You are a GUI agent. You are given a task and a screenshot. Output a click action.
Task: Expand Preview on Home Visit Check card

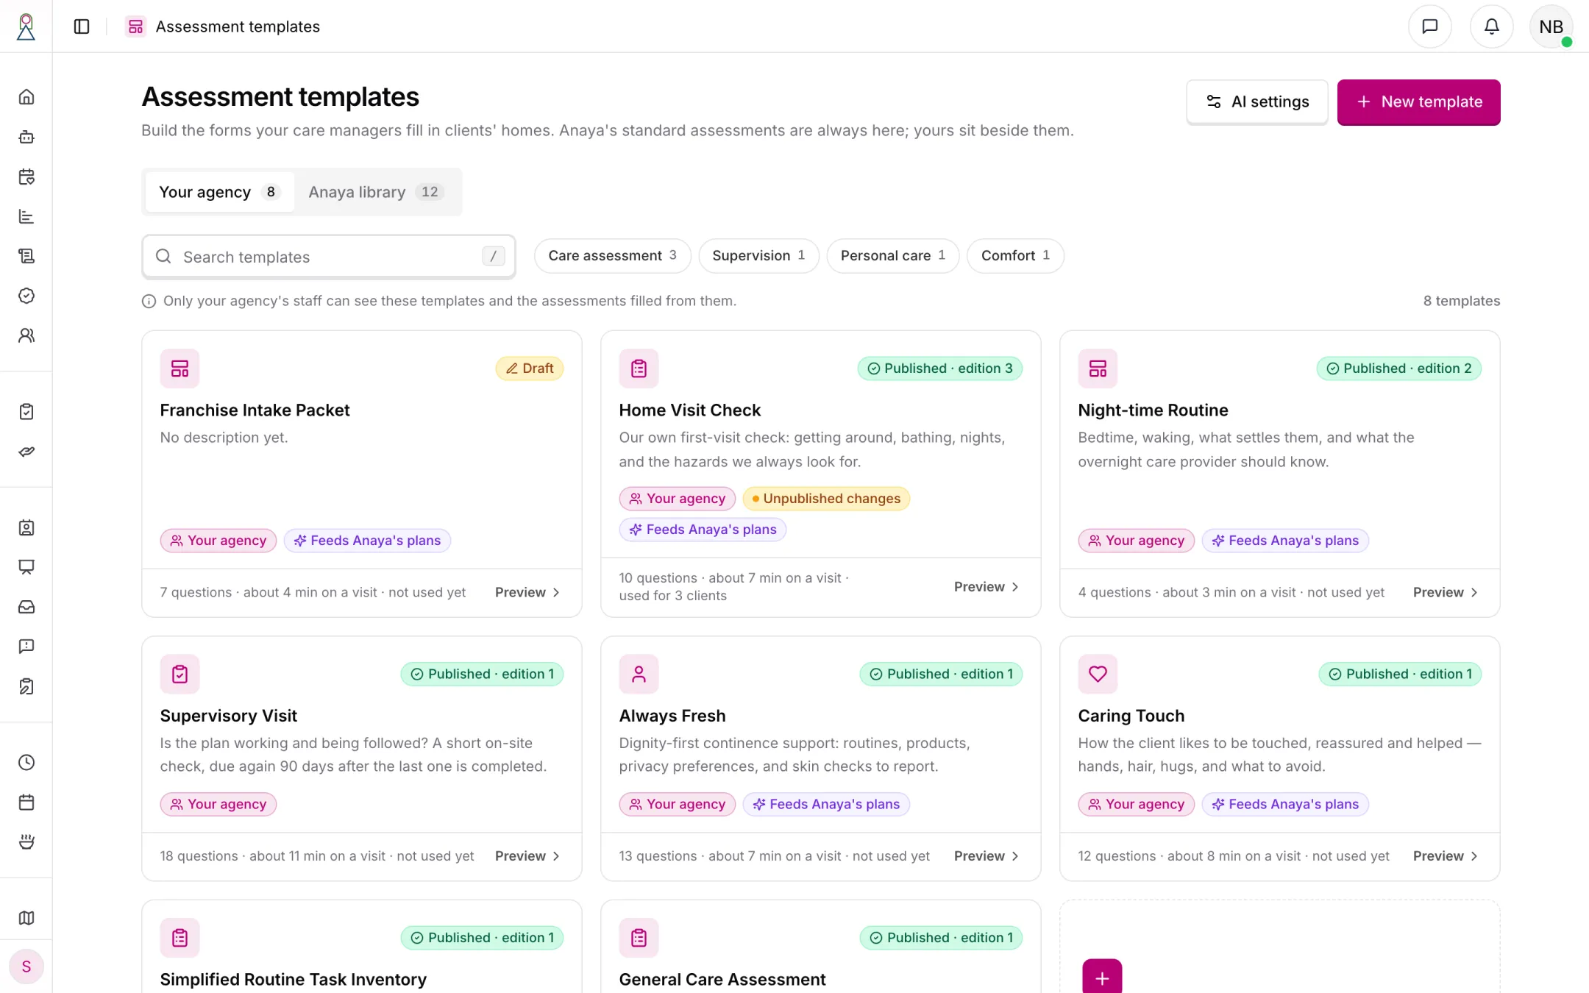987,587
